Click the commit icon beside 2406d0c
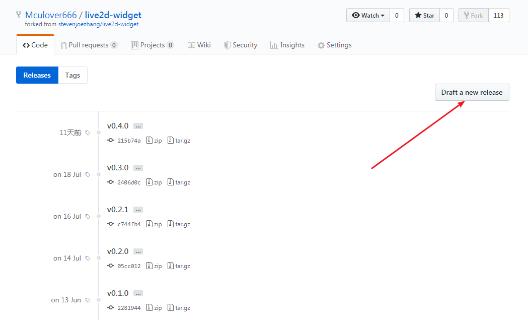The height and width of the screenshot is (322, 528). tap(111, 182)
